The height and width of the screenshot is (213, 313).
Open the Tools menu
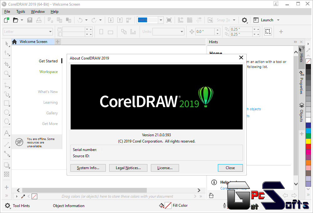[21, 12]
